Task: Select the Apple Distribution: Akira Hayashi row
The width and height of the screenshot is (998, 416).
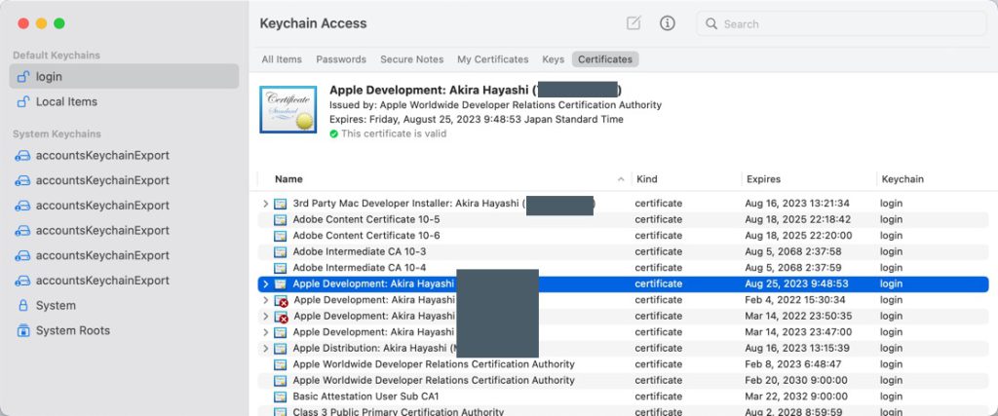Action: 623,348
